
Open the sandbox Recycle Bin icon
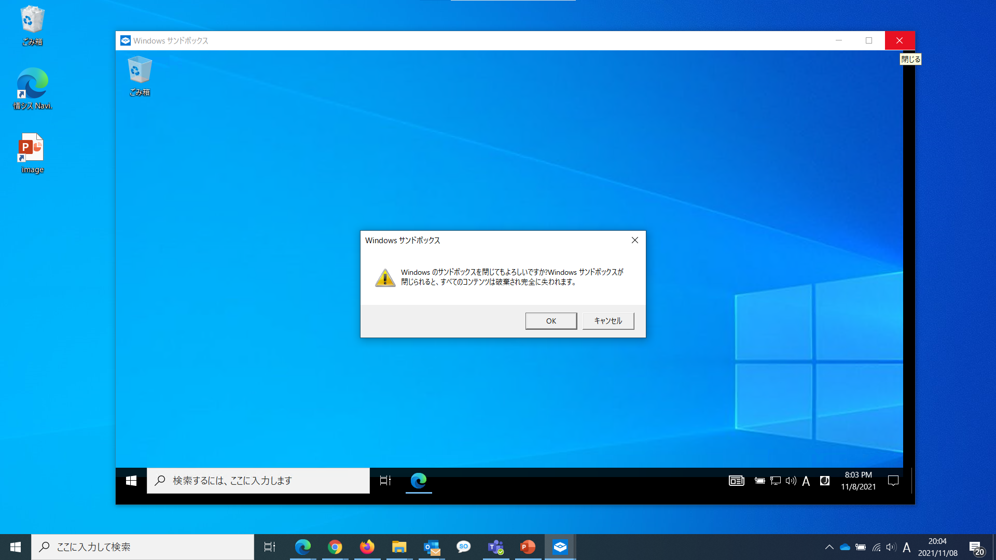(x=140, y=76)
